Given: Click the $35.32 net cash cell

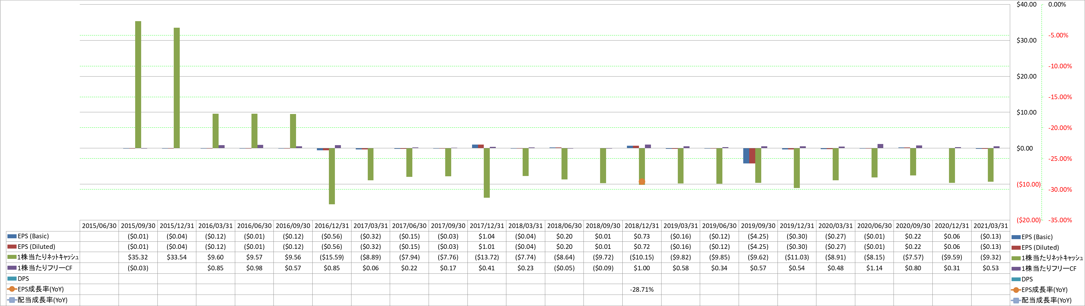Looking at the screenshot, I should [x=138, y=257].
